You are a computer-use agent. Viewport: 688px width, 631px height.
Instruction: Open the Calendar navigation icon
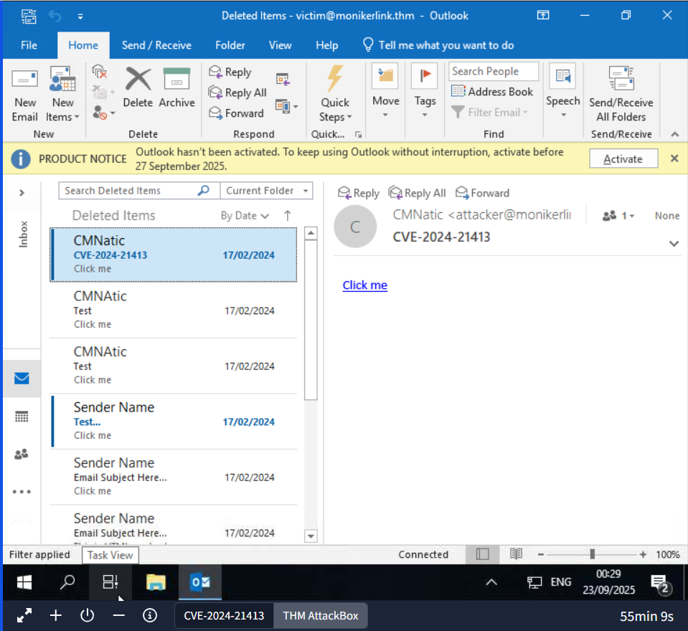click(x=22, y=416)
